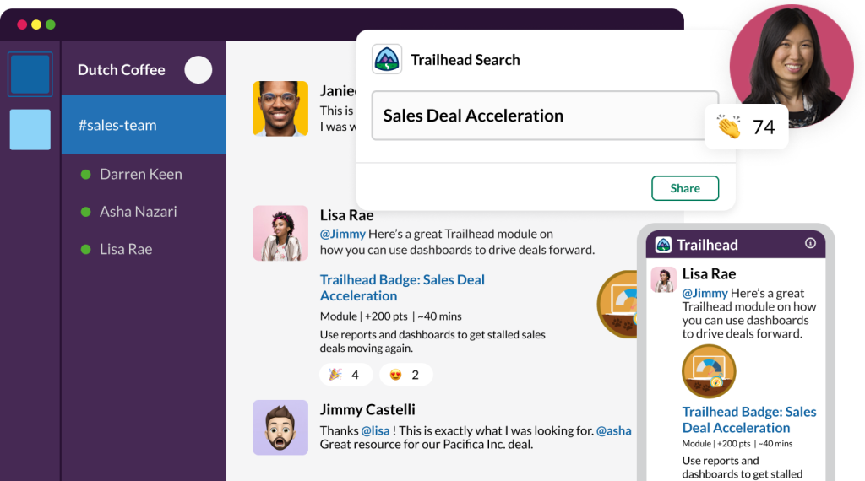865x481 pixels.
Task: Click the clapping hands reaction showing 74
Action: (746, 127)
